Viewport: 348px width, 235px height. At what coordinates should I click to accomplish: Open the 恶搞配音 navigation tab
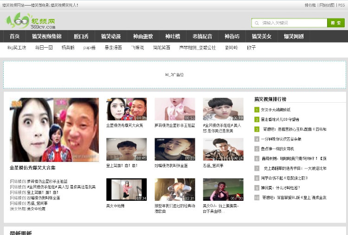coord(202,36)
